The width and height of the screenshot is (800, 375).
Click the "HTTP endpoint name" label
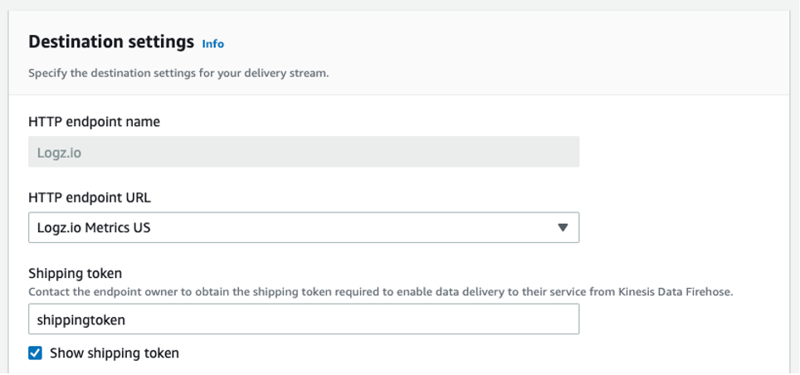[94, 122]
